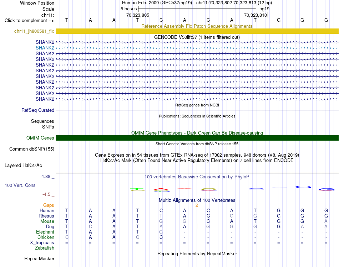Click the "4.88" PhyloP upper value
This screenshot has height=267, width=339.
(46, 177)
